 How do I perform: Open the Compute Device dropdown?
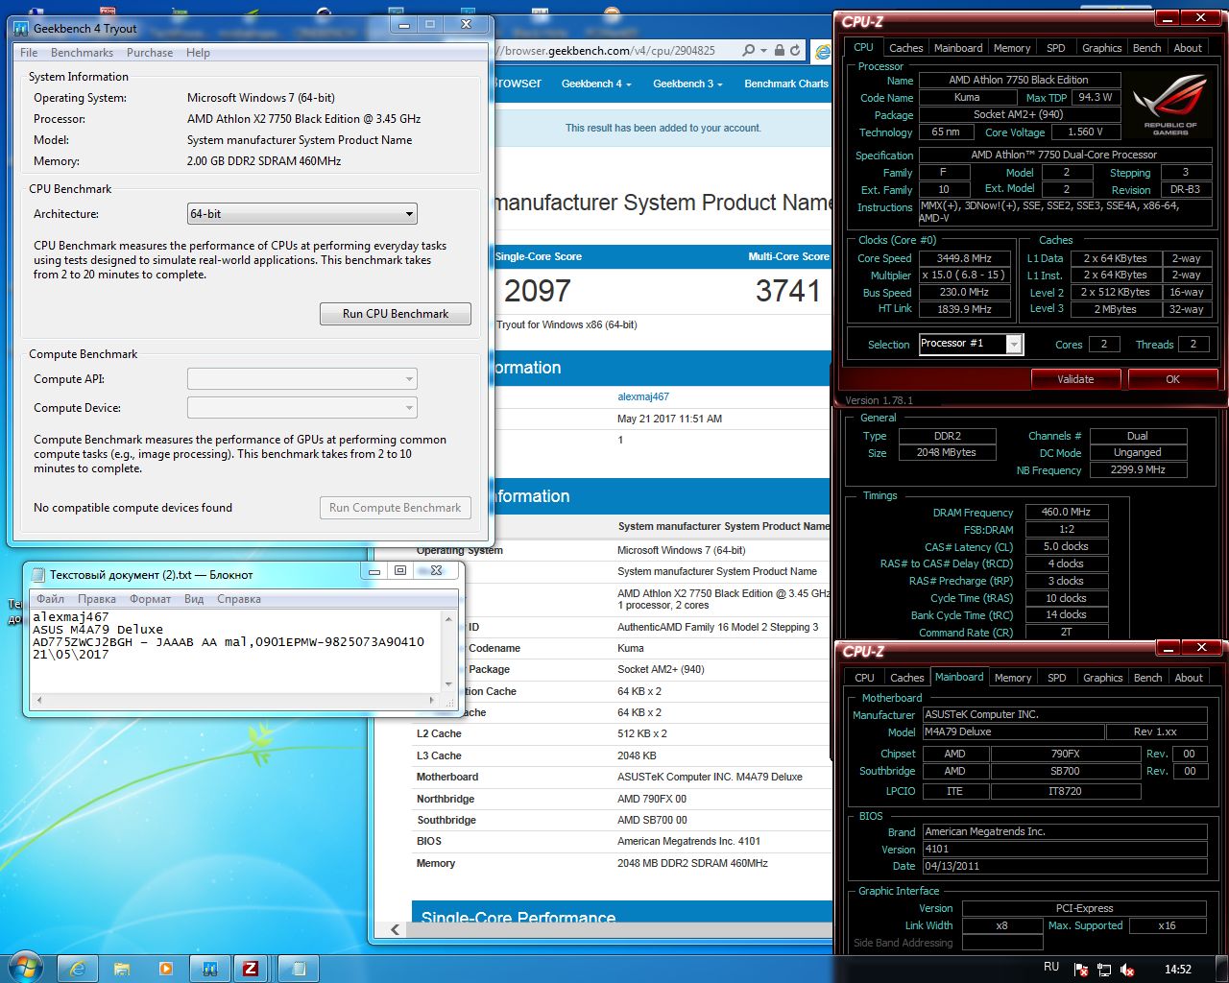tap(302, 408)
